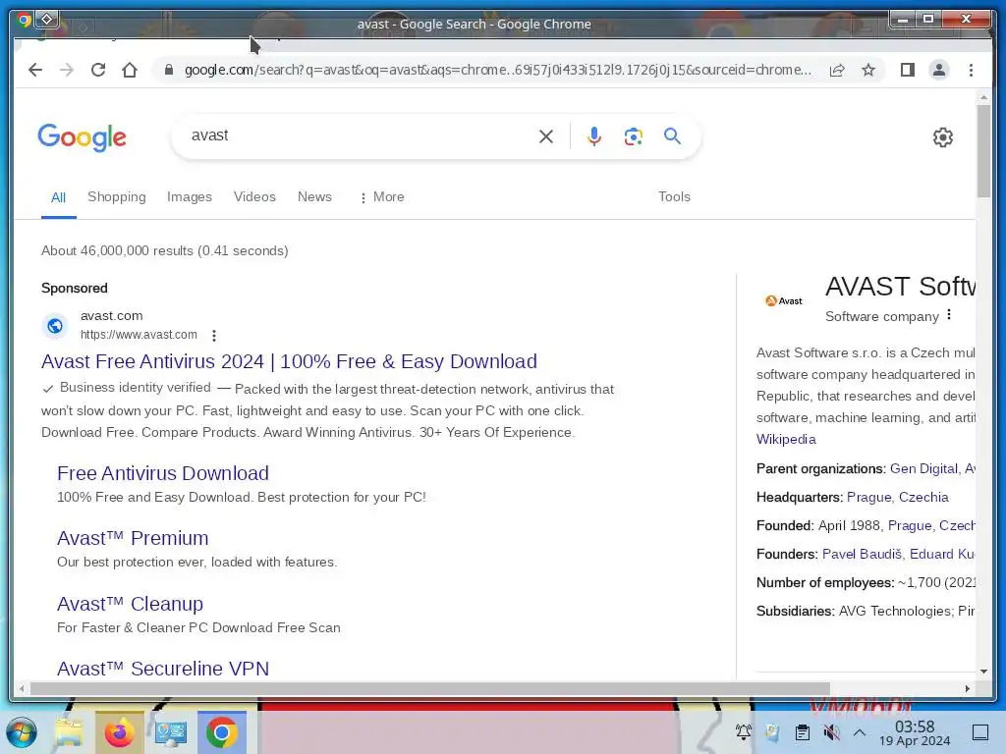This screenshot has height=754, width=1006.
Task: Expand the More search filters
Action: point(382,196)
